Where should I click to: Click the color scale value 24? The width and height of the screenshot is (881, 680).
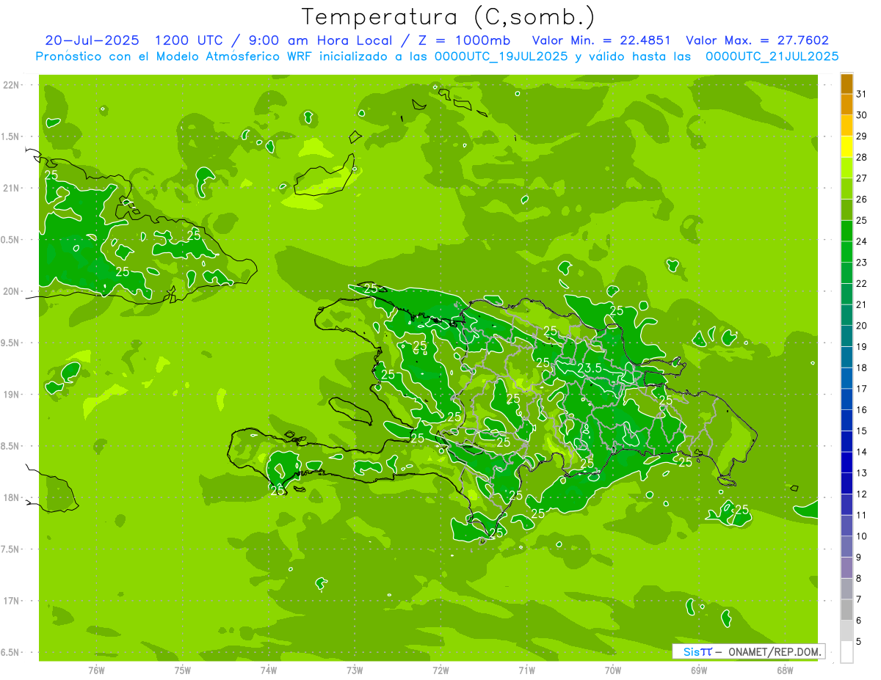click(x=861, y=241)
